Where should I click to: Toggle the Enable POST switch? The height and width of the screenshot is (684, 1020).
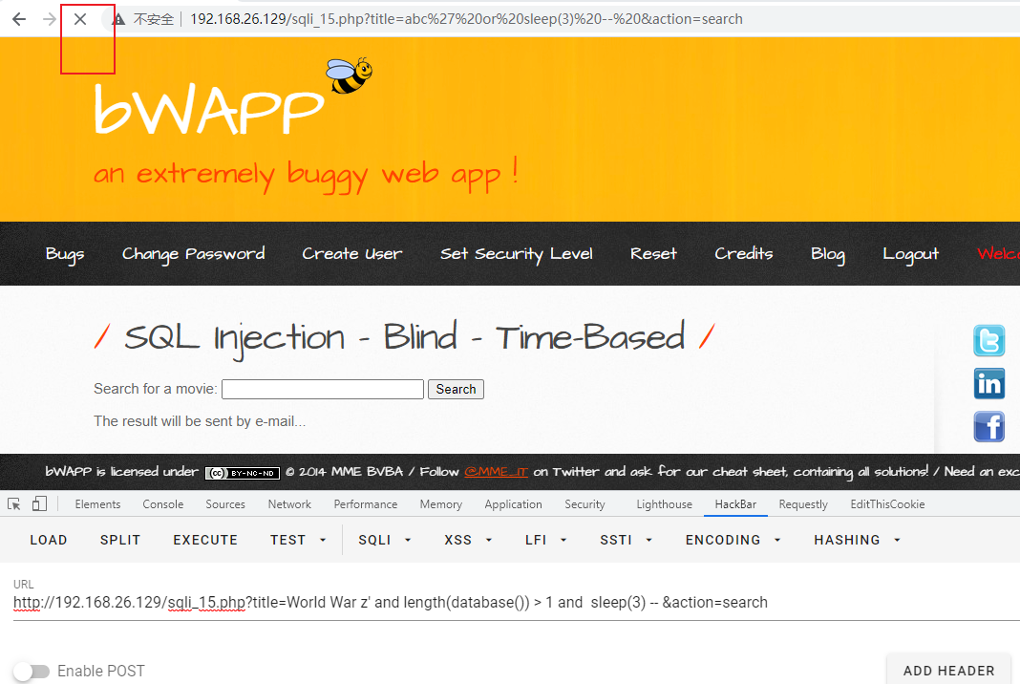(32, 671)
